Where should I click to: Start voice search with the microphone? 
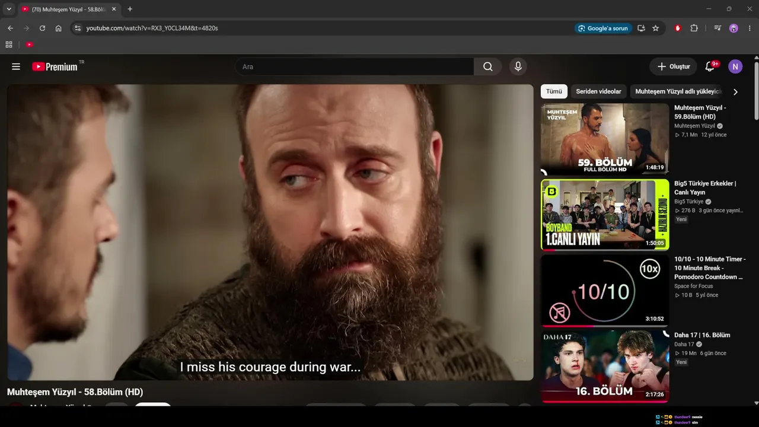tap(518, 67)
